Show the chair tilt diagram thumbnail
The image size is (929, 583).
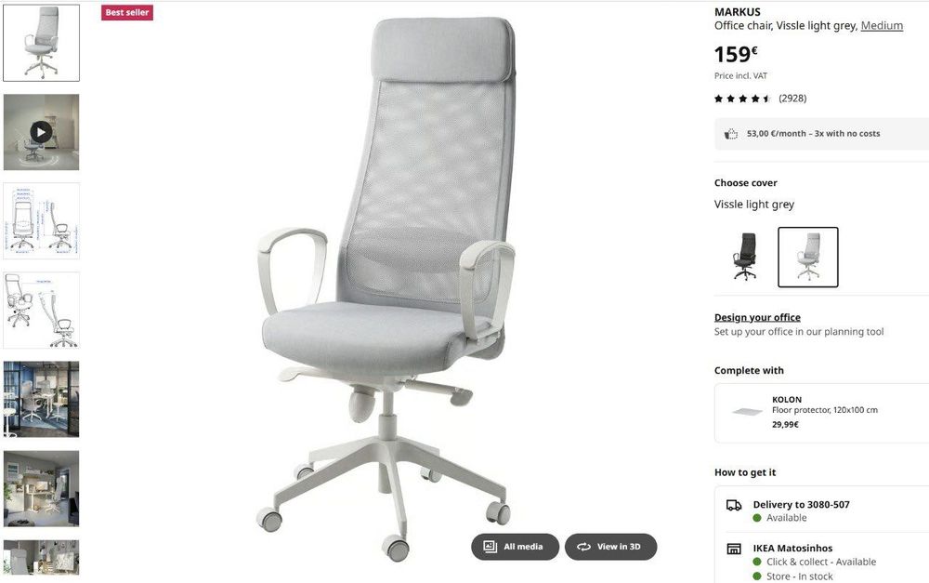pyautogui.click(x=41, y=311)
